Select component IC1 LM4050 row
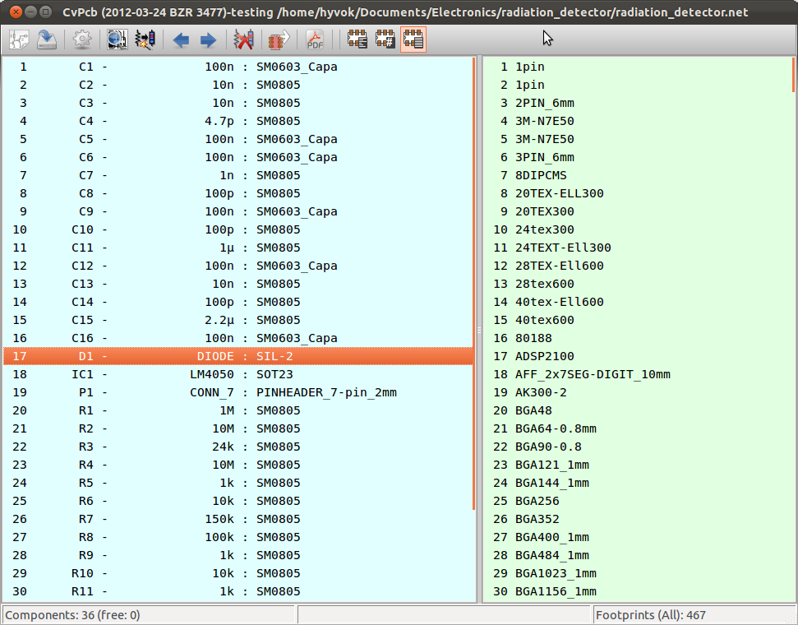This screenshot has height=625, width=798. click(238, 374)
